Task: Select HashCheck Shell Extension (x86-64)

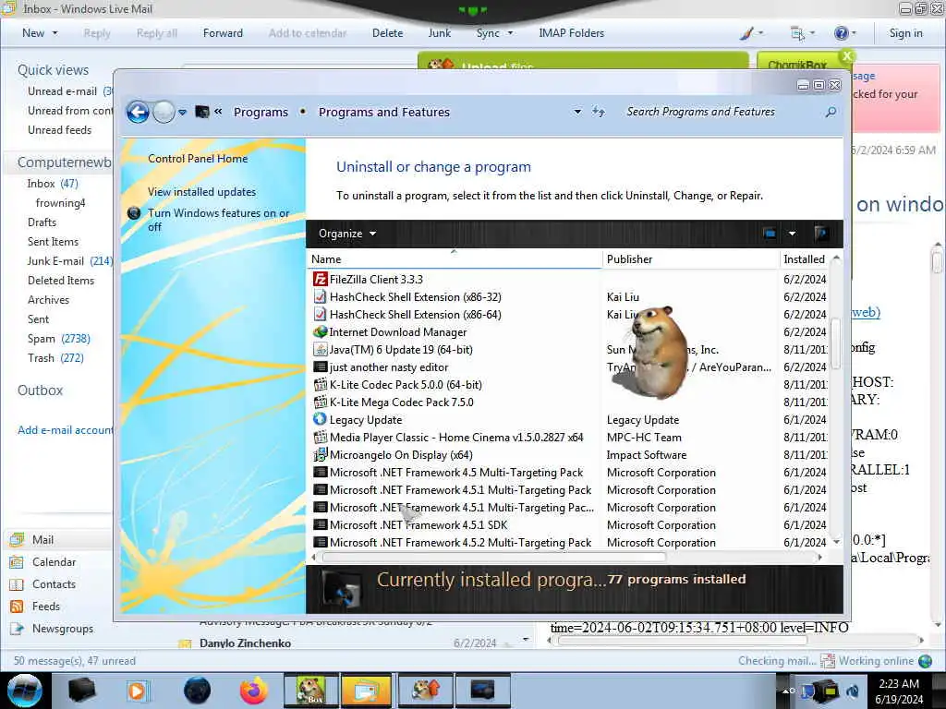Action: (x=569, y=315)
